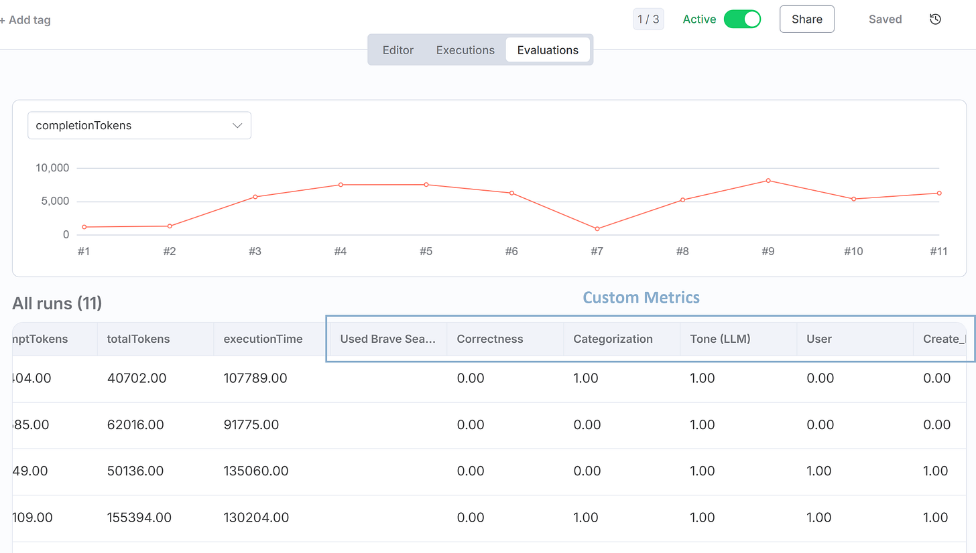The image size is (976, 553).
Task: Click the chevron on completionTokens selector
Action: coord(237,125)
